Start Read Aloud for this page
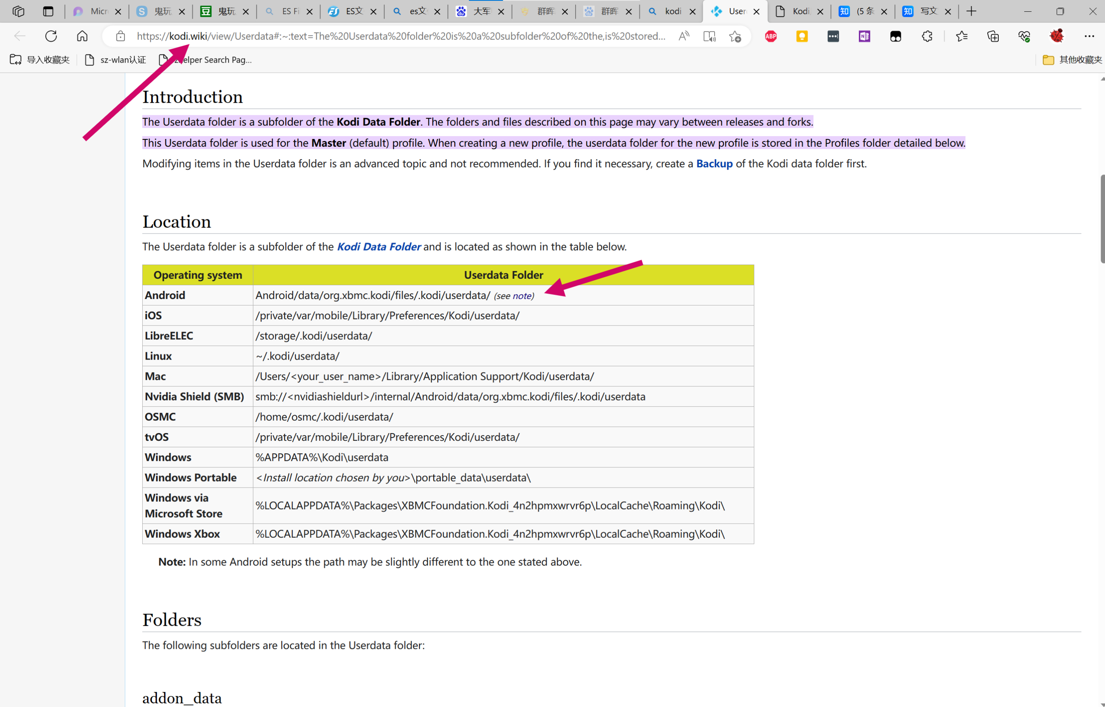The width and height of the screenshot is (1105, 707). tap(684, 36)
